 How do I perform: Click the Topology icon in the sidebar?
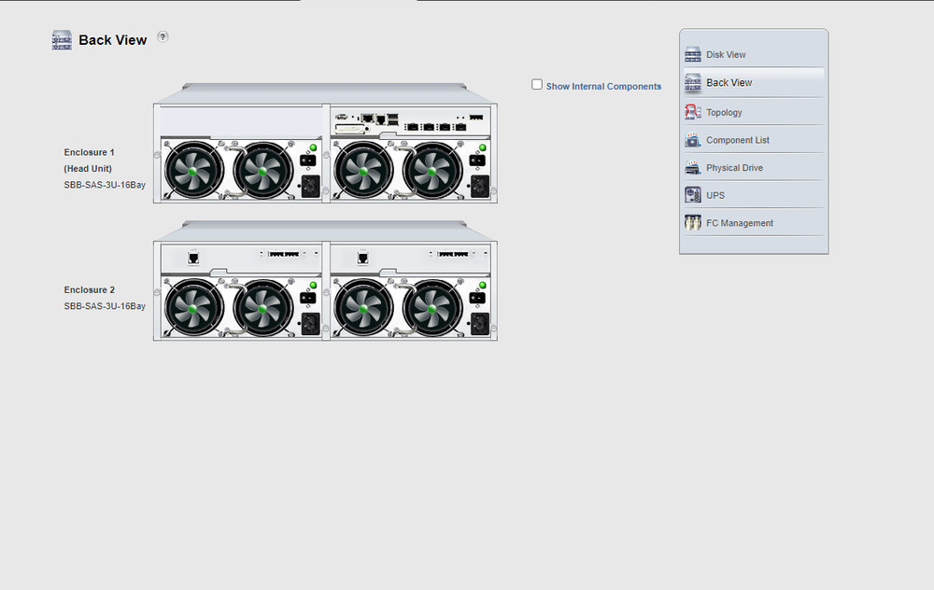(692, 112)
